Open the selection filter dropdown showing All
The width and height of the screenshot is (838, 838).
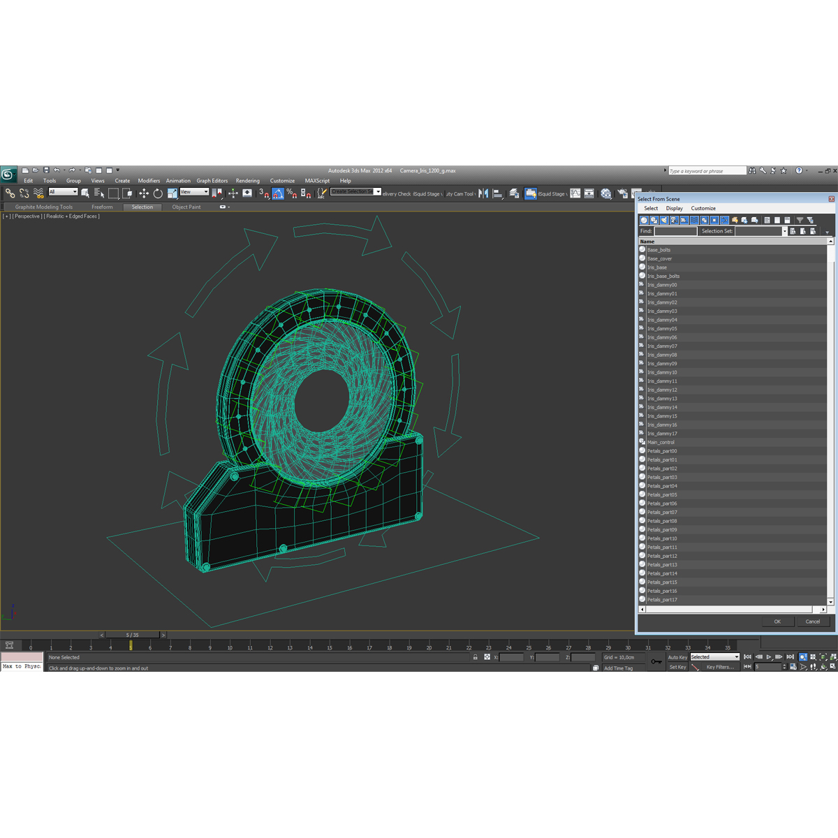click(x=63, y=191)
